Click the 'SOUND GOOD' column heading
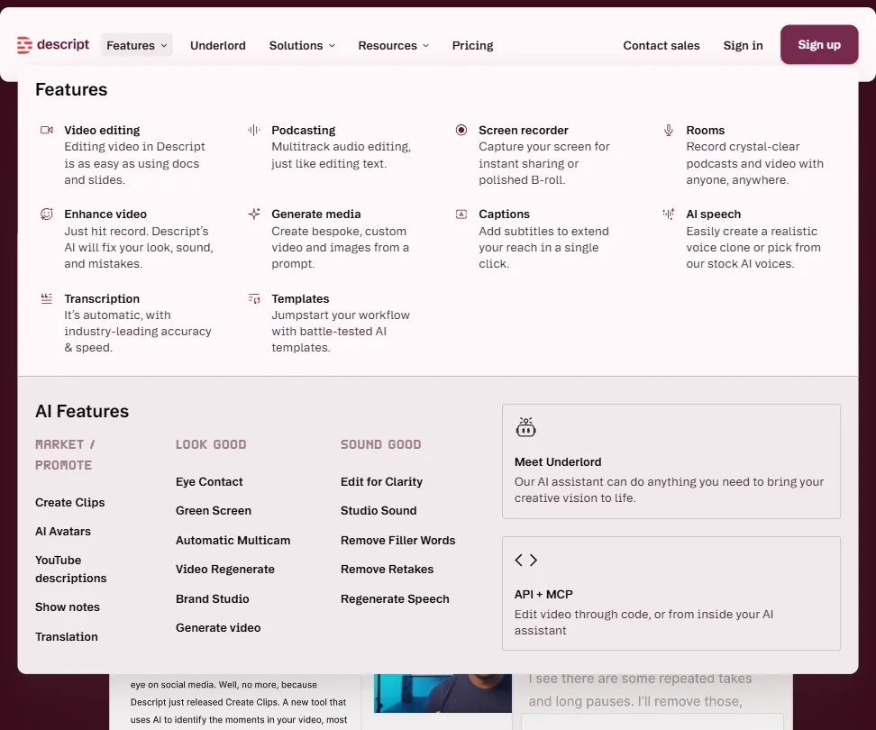 (x=381, y=444)
